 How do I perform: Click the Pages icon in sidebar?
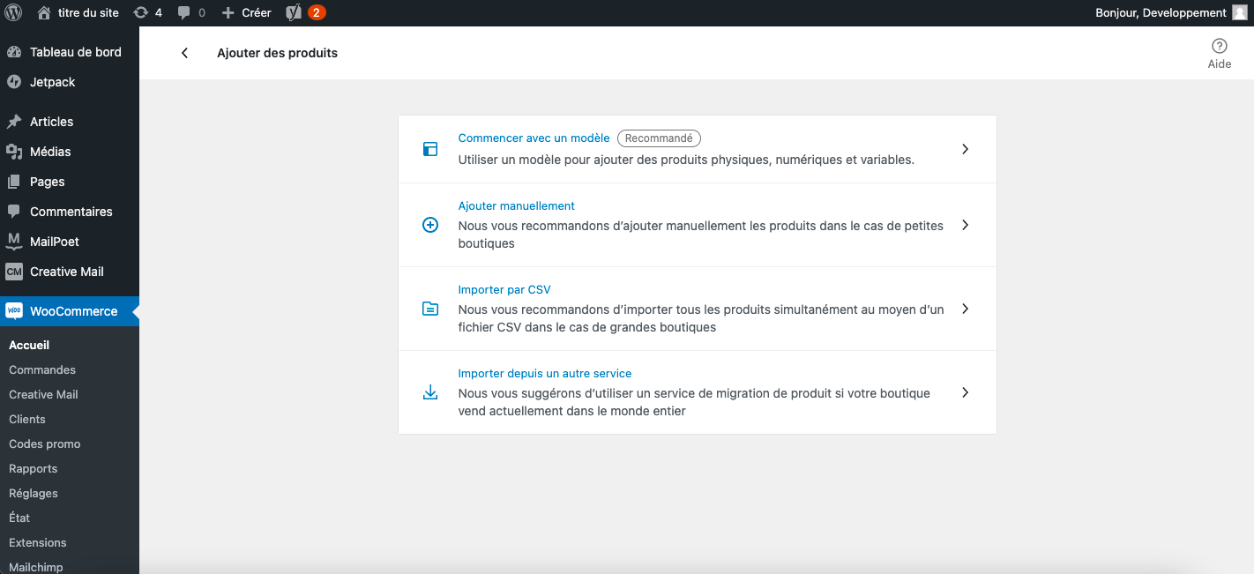point(14,182)
